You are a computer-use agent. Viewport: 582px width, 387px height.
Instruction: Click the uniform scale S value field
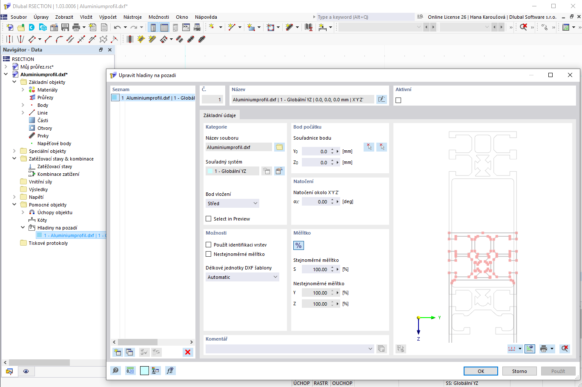tap(315, 269)
